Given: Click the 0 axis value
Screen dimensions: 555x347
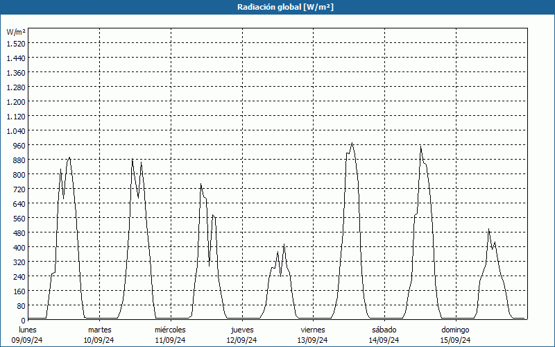Looking at the screenshot, I should point(24,321).
